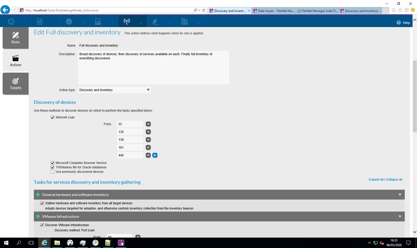Viewport: 417px width, 248px height.
Task: Remove port 445 from network scan
Action: tap(148, 155)
